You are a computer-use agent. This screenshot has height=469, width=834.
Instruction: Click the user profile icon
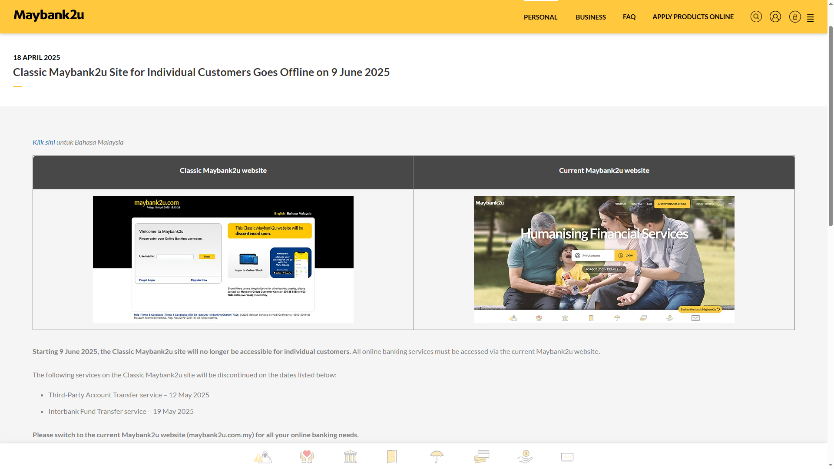(775, 17)
